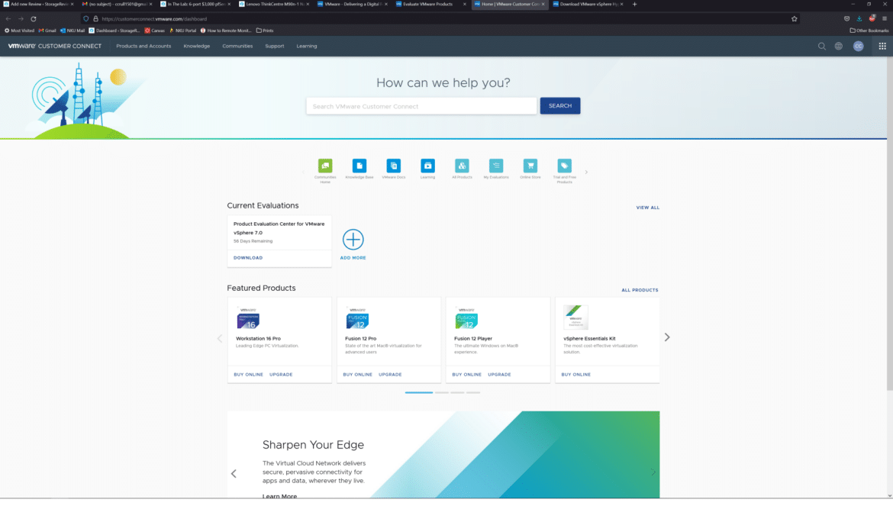This screenshot has width=893, height=506.
Task: Open the Trial and Free Products icon
Action: [x=564, y=166]
